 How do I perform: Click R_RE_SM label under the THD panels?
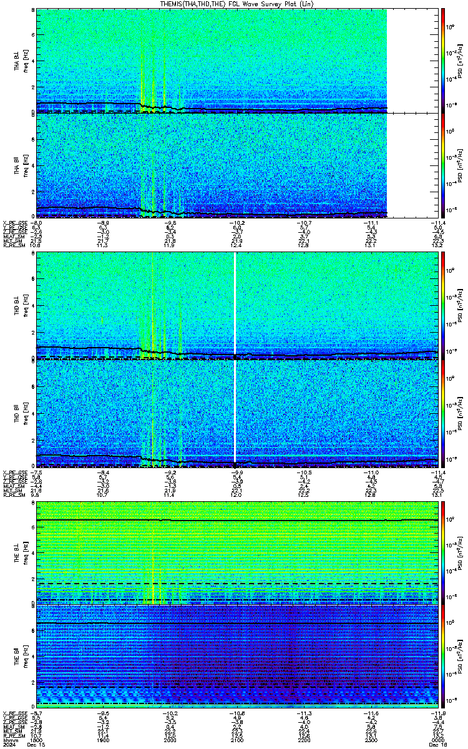click(14, 495)
